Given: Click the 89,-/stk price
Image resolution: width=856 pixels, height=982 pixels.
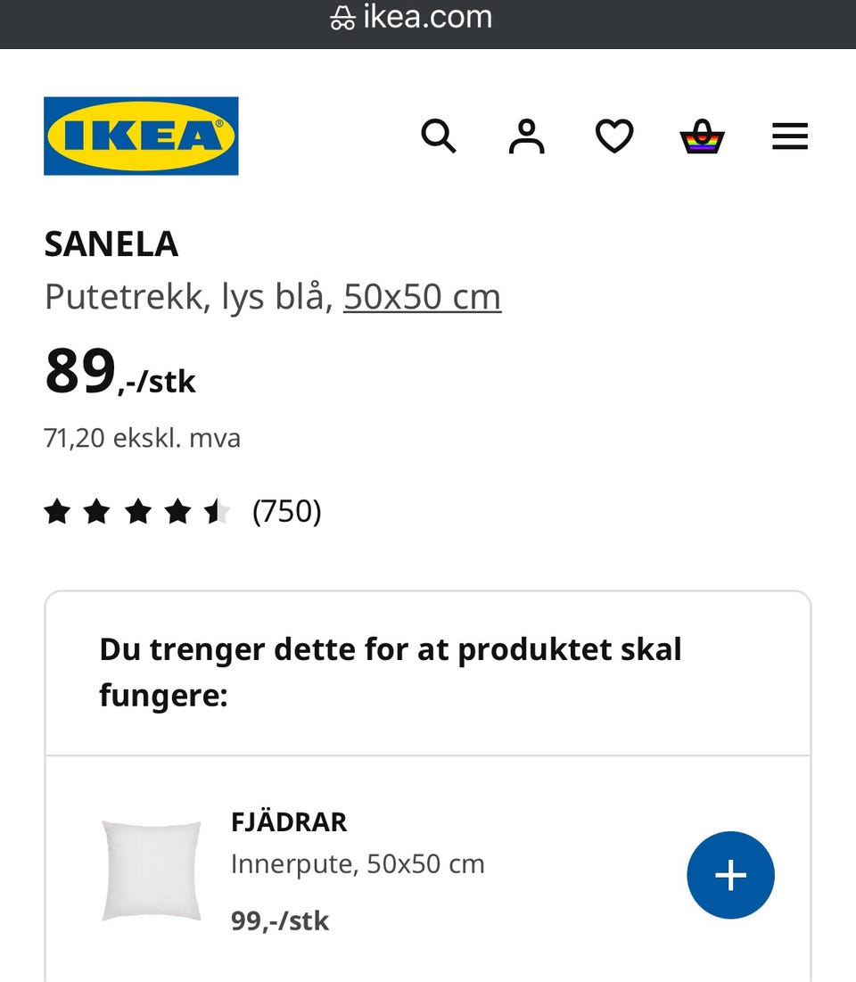Looking at the screenshot, I should (x=119, y=373).
